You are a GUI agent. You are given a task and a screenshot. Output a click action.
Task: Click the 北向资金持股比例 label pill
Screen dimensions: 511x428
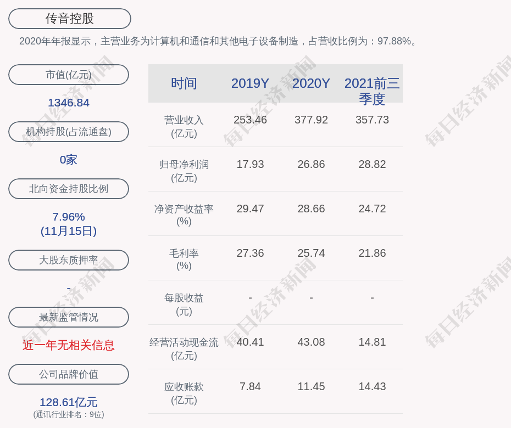(69, 189)
